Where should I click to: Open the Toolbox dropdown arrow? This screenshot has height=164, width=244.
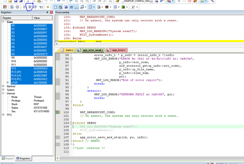click(x=137, y=7)
